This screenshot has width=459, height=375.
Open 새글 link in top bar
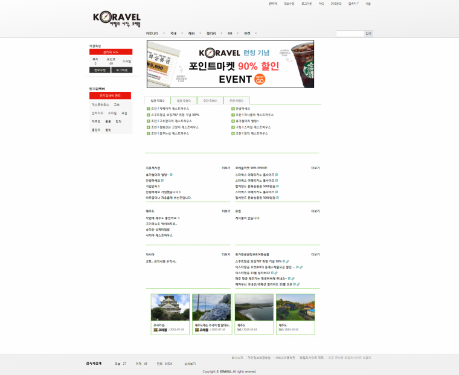point(368,4)
